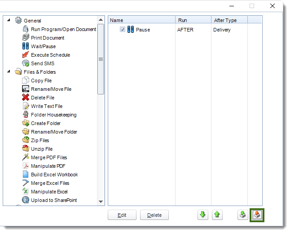Click the Unzip File icon
The width and height of the screenshot is (290, 233).
tap(26, 148)
